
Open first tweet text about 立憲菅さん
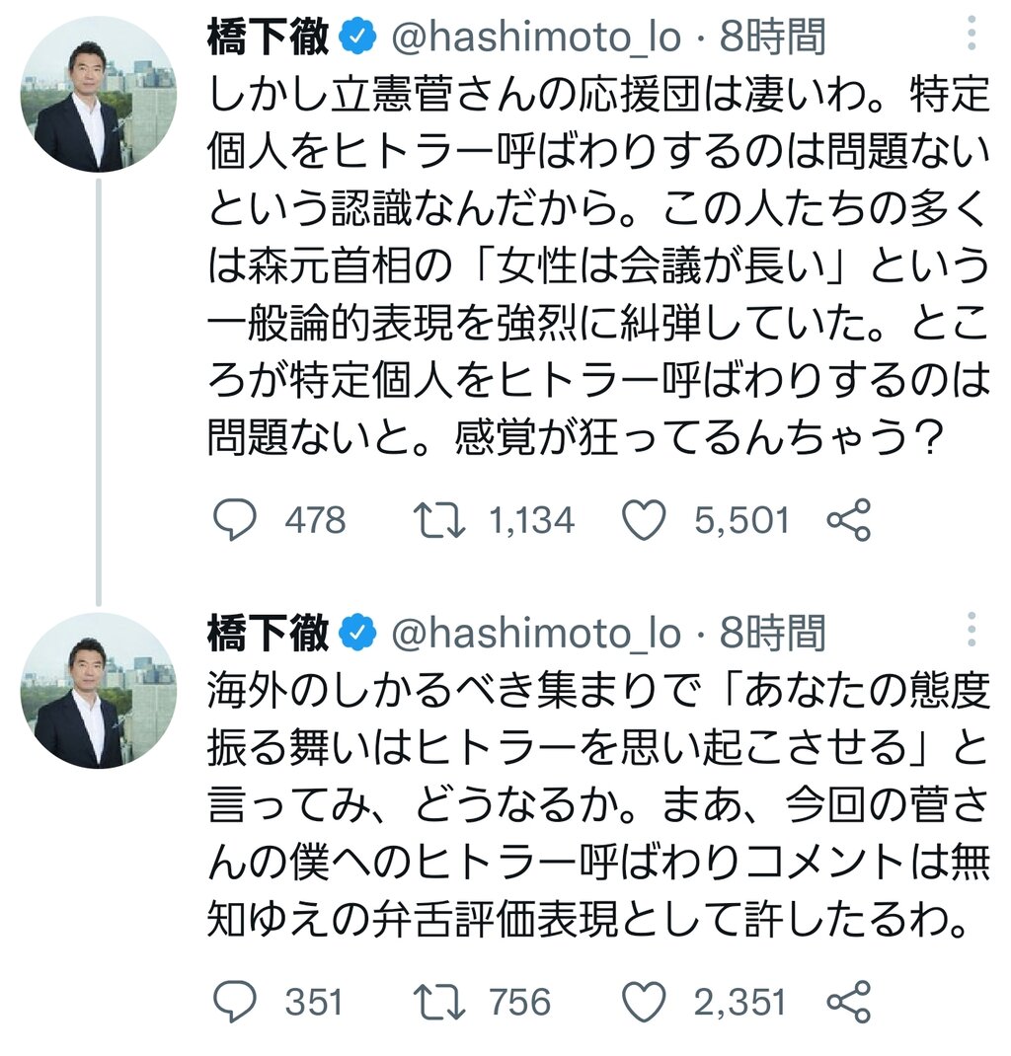pos(598,266)
